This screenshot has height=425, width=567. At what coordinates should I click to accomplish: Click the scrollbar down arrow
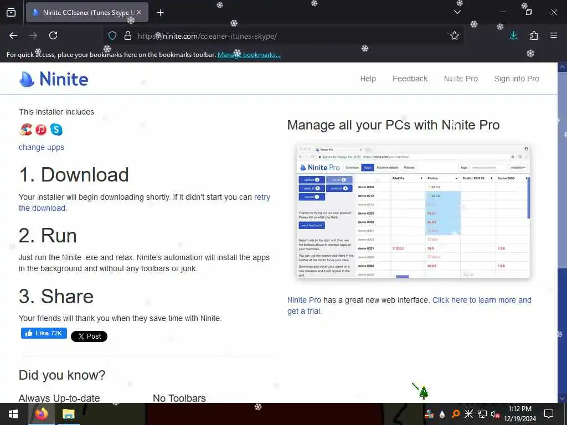562,398
